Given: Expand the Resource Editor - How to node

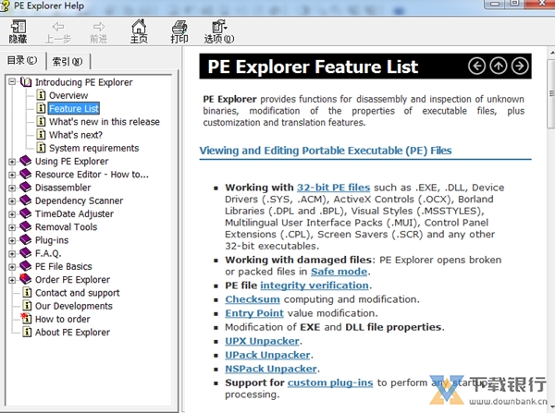Looking at the screenshot, I should [x=12, y=175].
